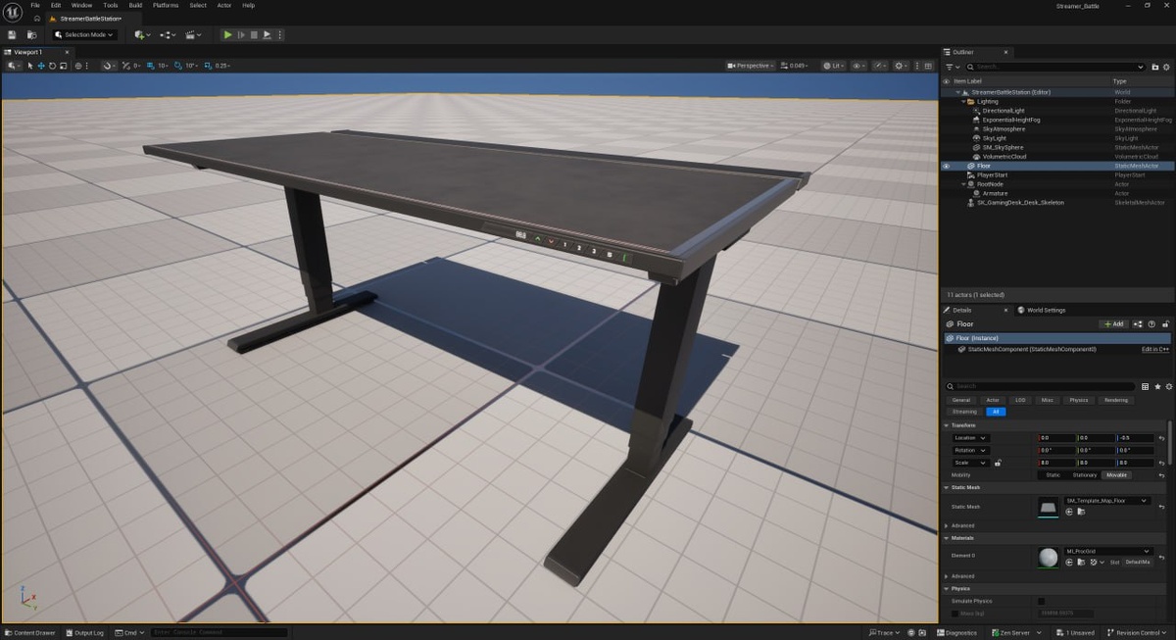This screenshot has height=640, width=1176.
Task: Open the MI_ProcGrid material dropdown
Action: [x=1107, y=551]
